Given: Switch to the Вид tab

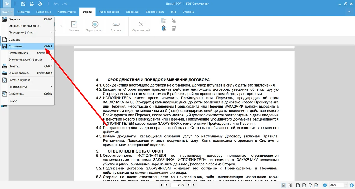Looking at the screenshot, I should 174,12.
